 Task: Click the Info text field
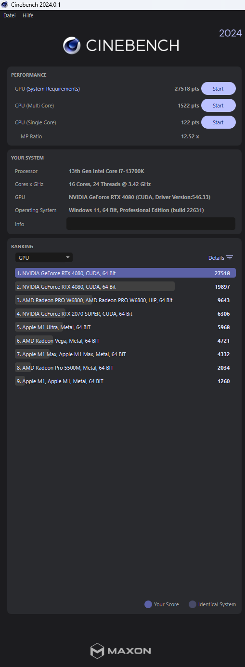pyautogui.click(x=151, y=224)
